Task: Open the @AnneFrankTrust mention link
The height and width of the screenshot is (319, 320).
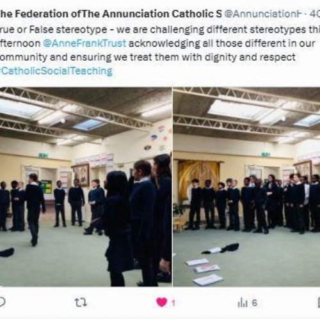Action: click(84, 43)
